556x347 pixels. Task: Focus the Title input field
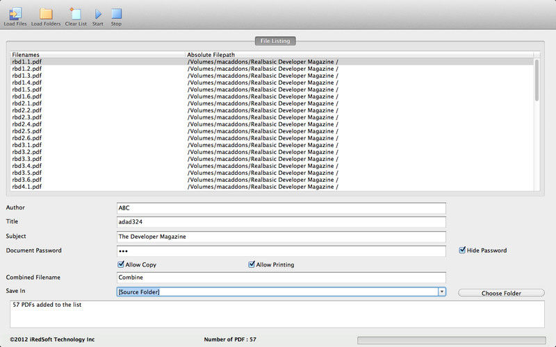click(281, 222)
